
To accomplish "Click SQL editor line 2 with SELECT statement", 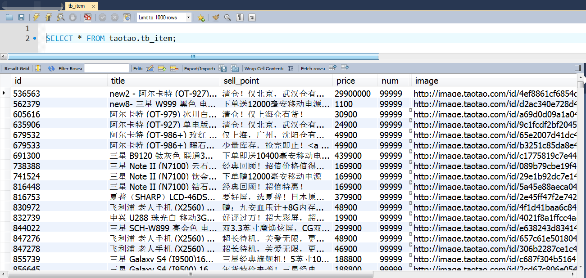I will (111, 38).
